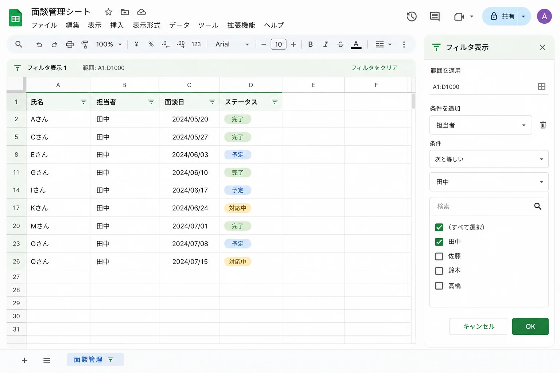The height and width of the screenshot is (373, 560).
Task: Click the OK button
Action: pyautogui.click(x=530, y=326)
